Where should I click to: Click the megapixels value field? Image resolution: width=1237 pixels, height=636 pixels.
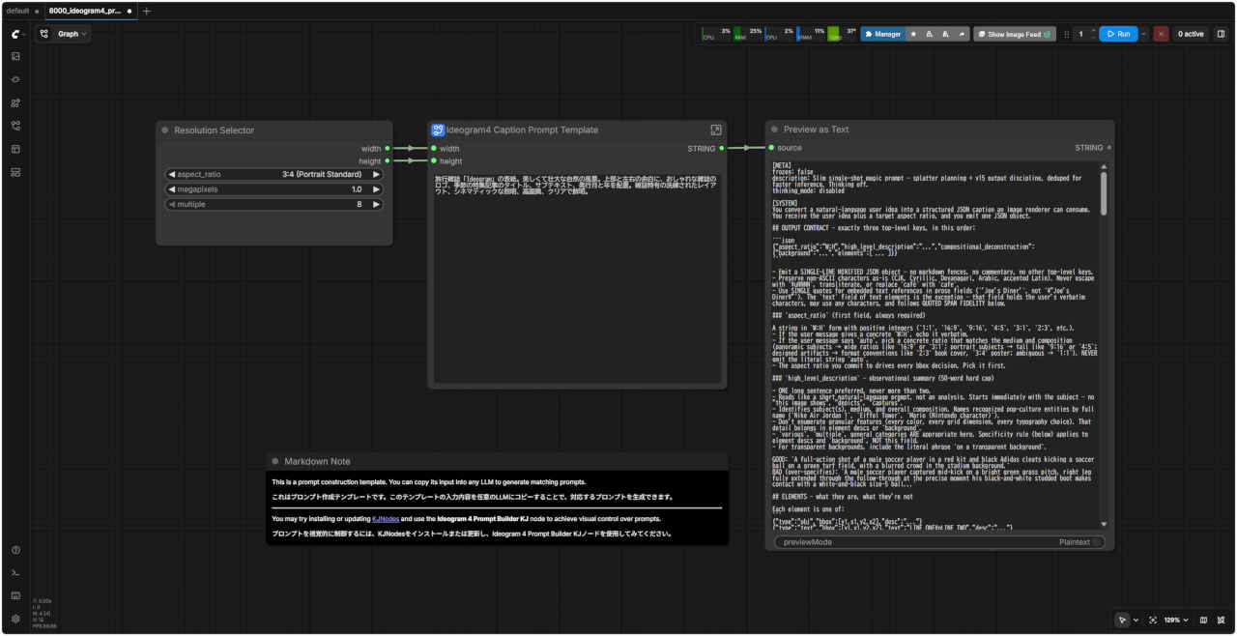click(x=274, y=189)
